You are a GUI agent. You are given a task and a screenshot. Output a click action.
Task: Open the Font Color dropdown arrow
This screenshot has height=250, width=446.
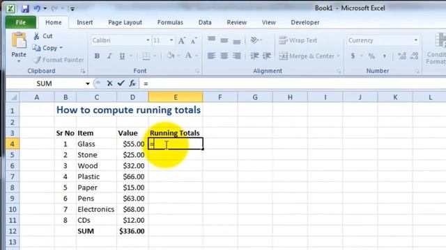pos(197,56)
